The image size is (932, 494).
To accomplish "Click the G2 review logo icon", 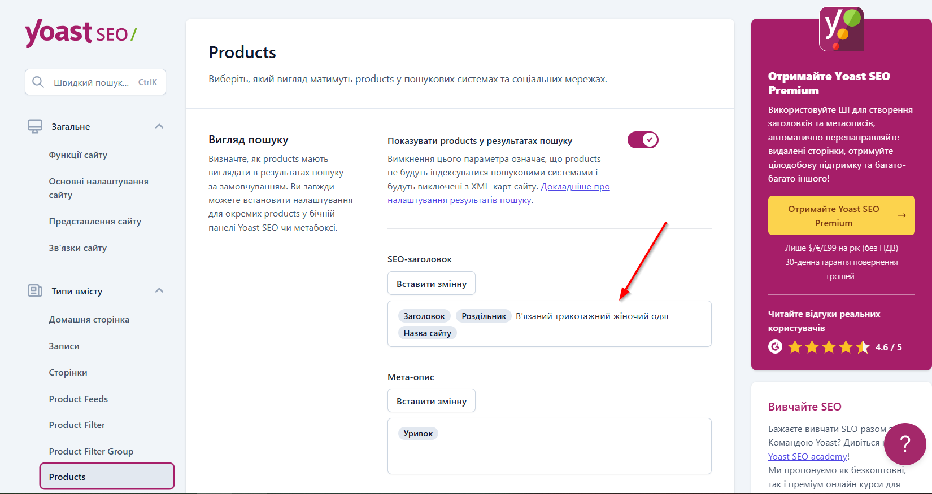I will click(776, 347).
